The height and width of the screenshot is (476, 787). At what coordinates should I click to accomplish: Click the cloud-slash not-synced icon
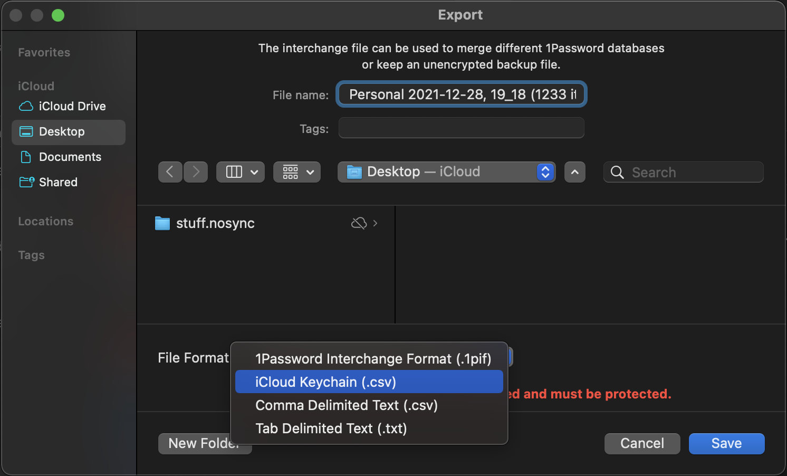[x=359, y=223]
